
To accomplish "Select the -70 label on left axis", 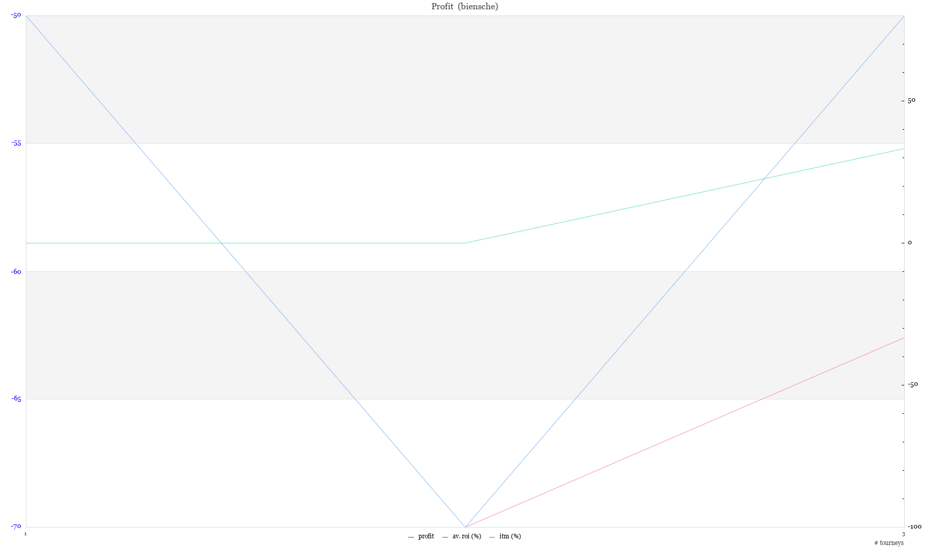I will (x=16, y=526).
